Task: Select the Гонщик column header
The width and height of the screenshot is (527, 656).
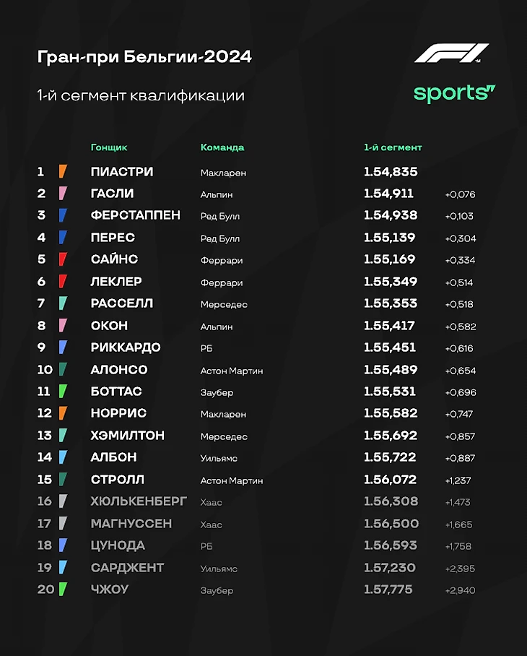Action: [109, 147]
